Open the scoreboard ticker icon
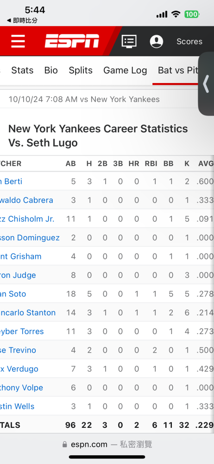214x464 pixels. click(x=129, y=41)
